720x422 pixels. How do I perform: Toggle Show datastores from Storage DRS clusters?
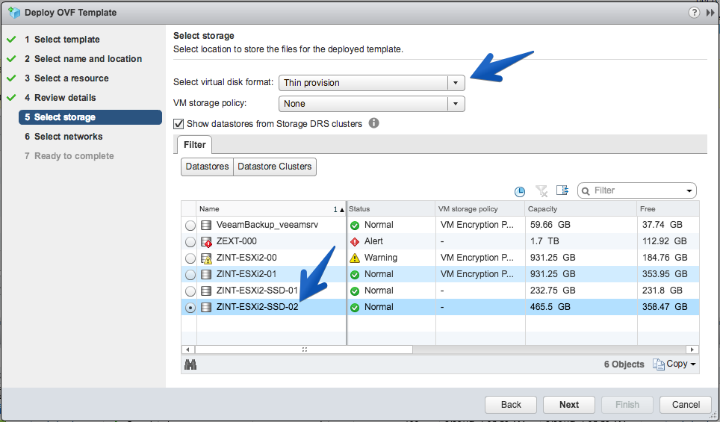(x=179, y=123)
